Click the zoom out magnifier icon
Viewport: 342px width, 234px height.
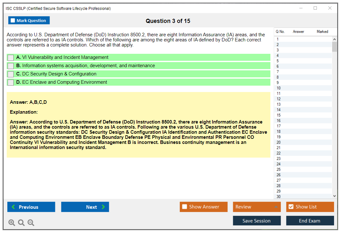[31, 223]
